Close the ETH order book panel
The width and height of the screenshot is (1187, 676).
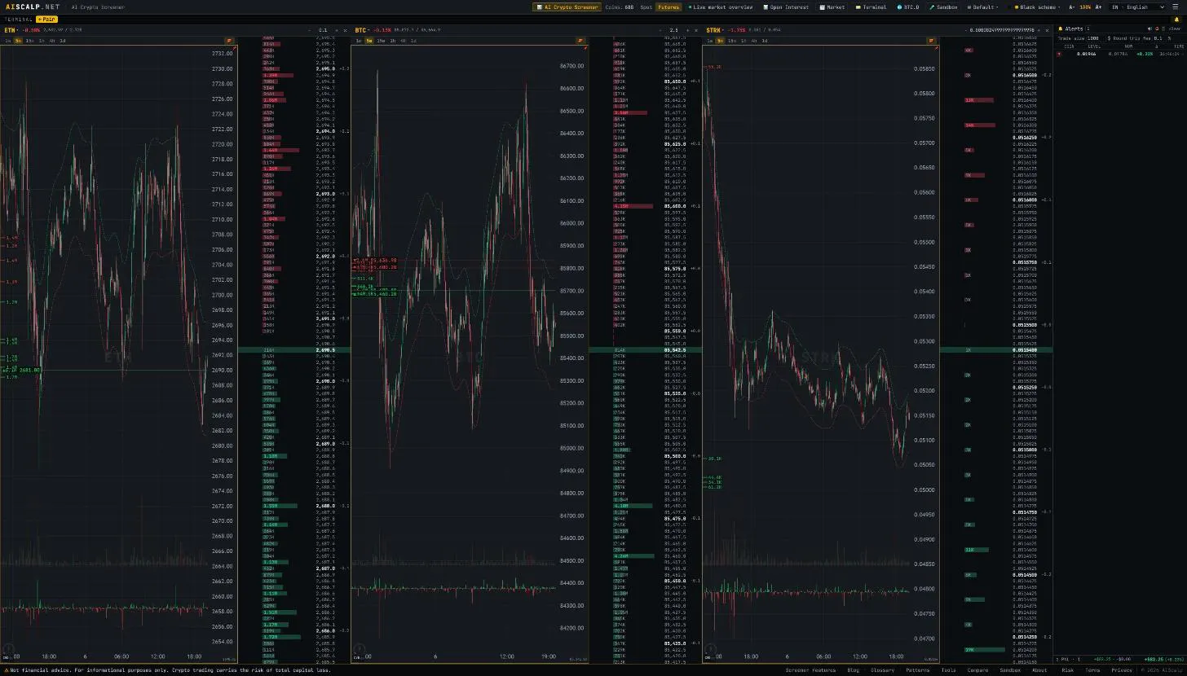click(345, 30)
